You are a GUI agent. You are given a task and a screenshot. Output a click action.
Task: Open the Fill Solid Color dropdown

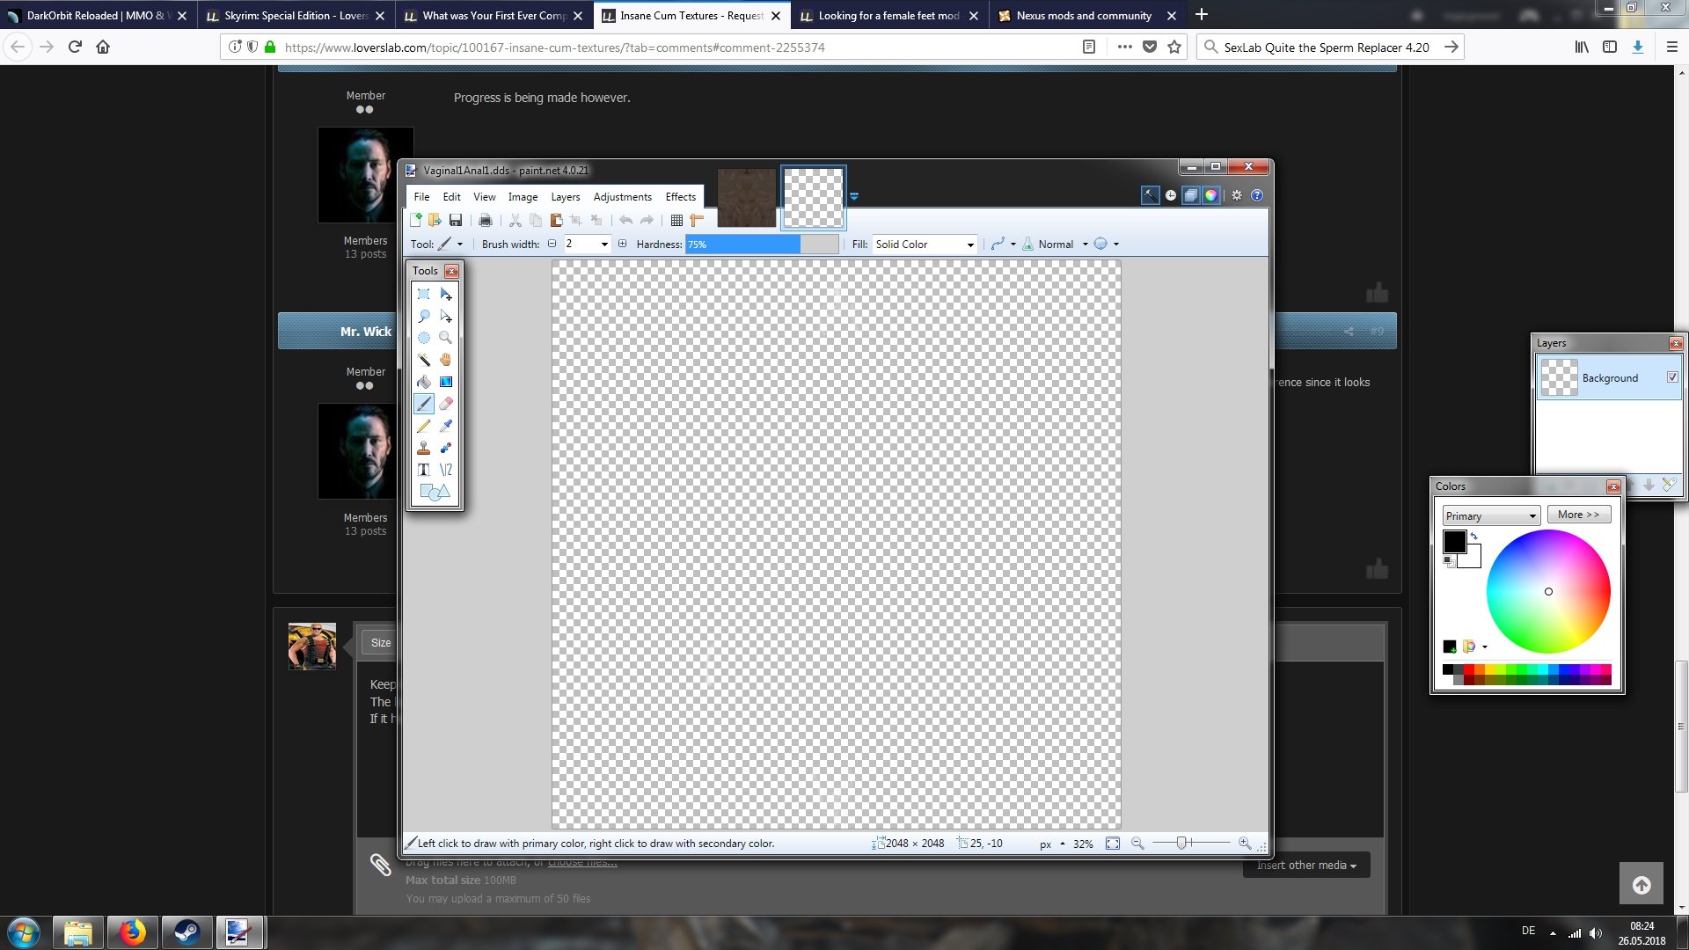pyautogui.click(x=925, y=245)
